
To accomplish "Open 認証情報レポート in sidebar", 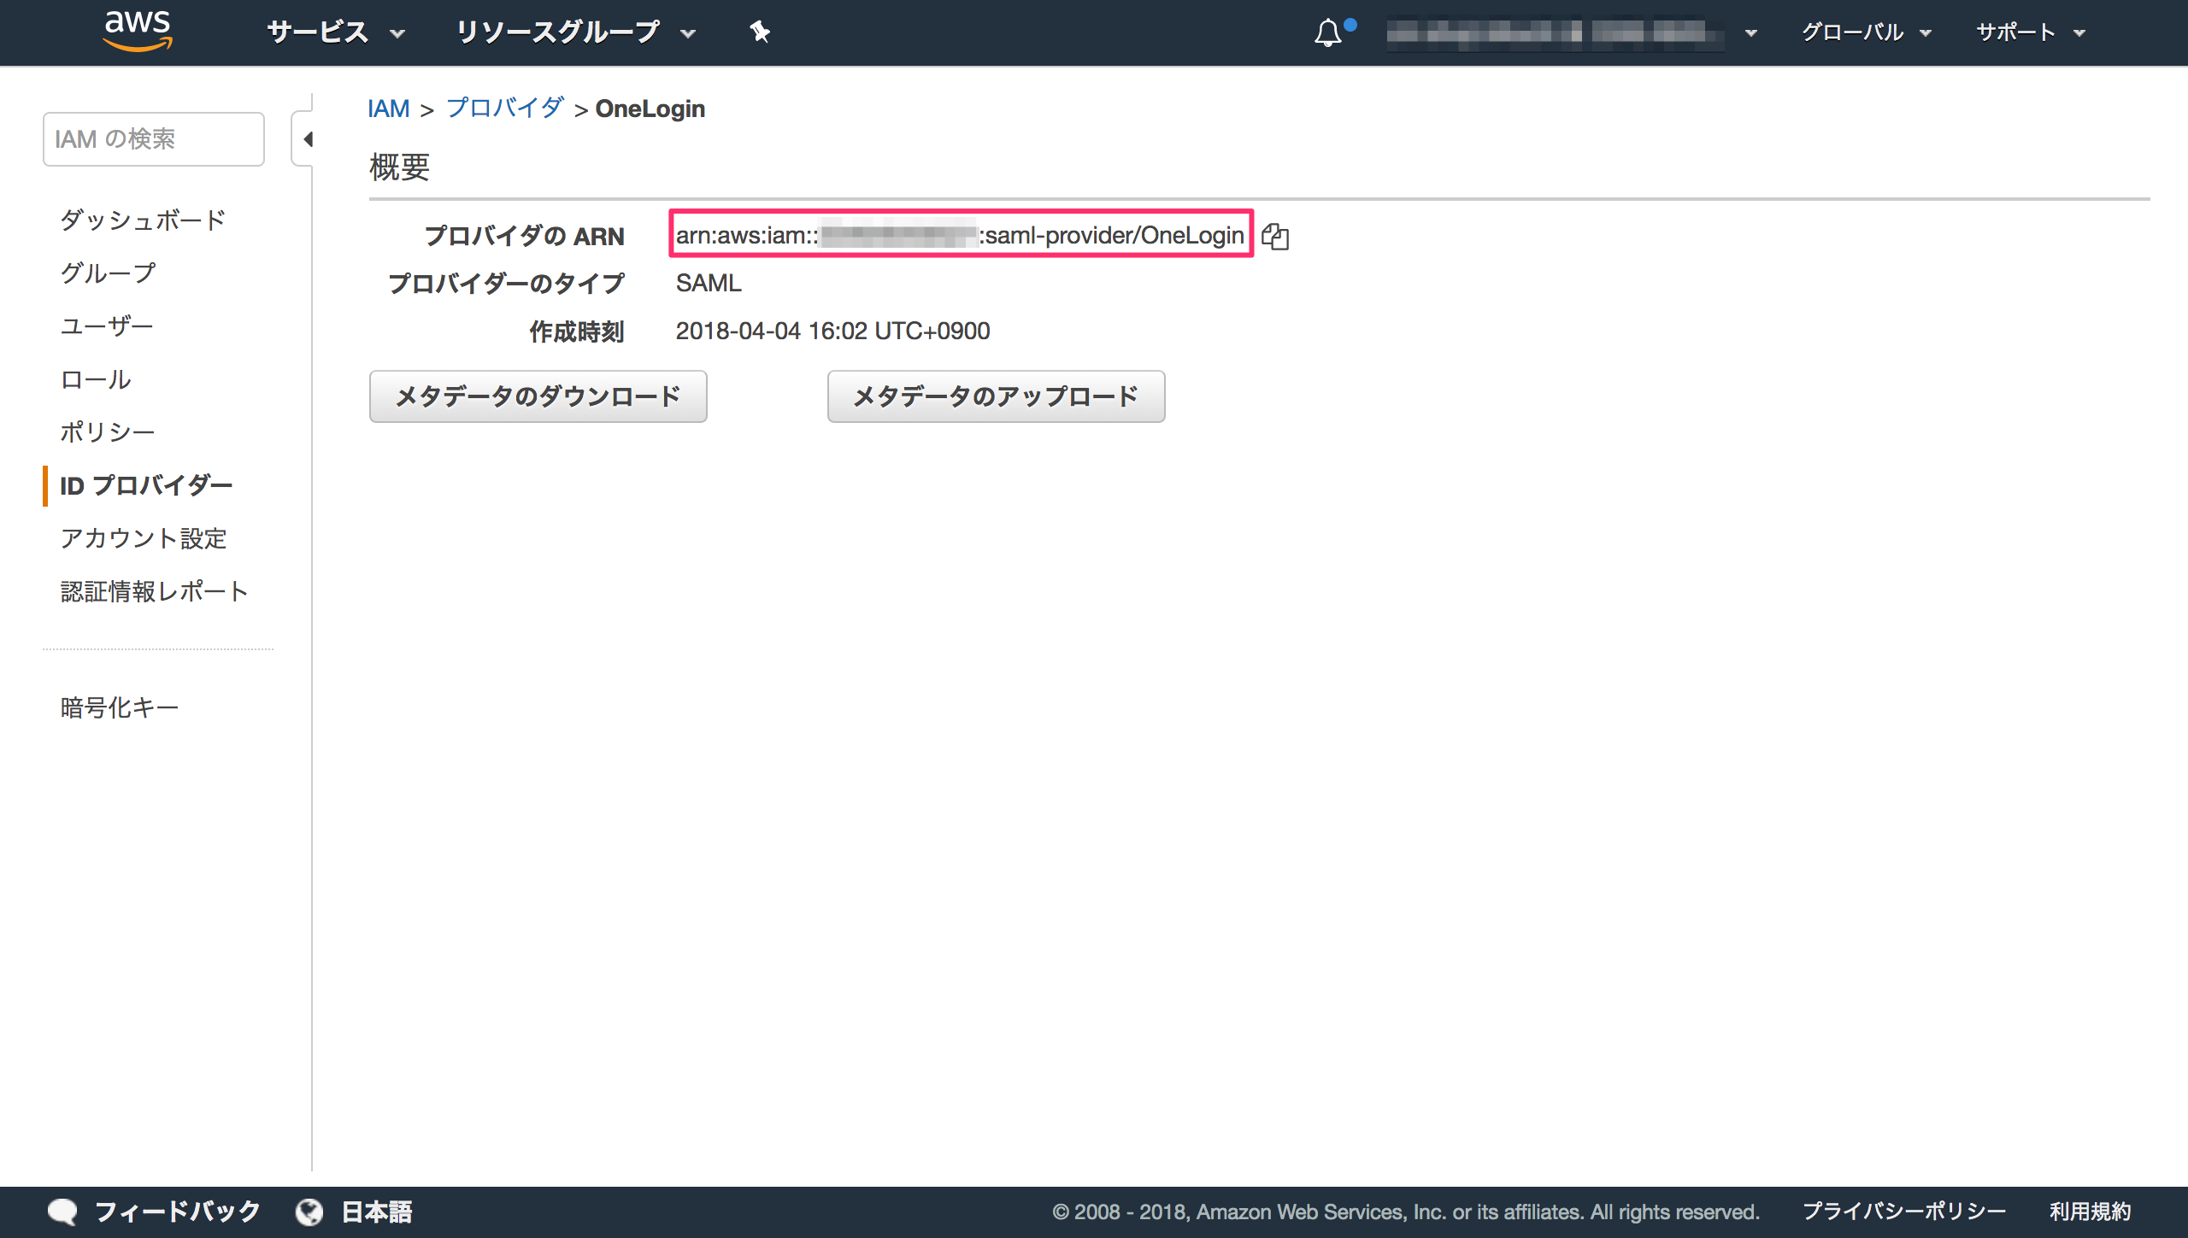I will click(x=152, y=590).
